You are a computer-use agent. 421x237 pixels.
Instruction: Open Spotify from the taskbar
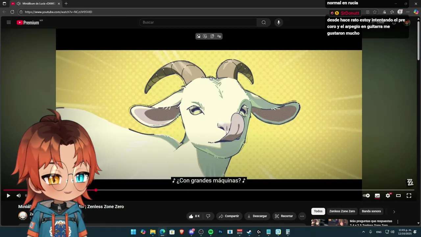[210, 232]
